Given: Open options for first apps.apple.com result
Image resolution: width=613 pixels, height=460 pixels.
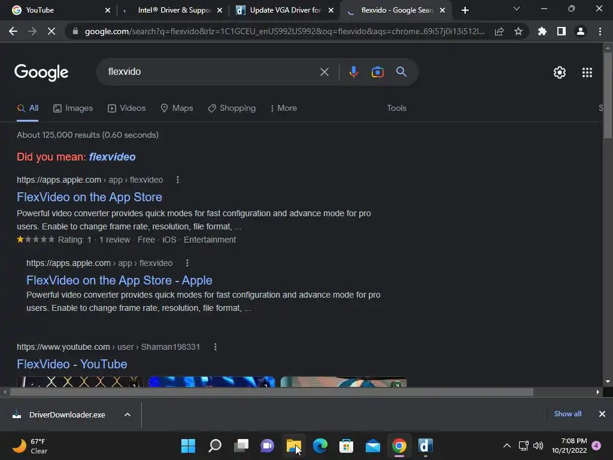Looking at the screenshot, I should coord(177,180).
